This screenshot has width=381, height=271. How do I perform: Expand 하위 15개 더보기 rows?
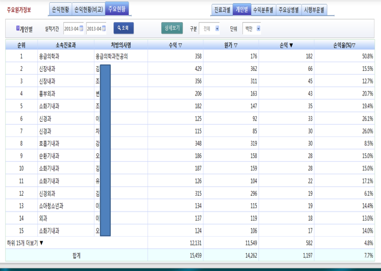pyautogui.click(x=25, y=243)
